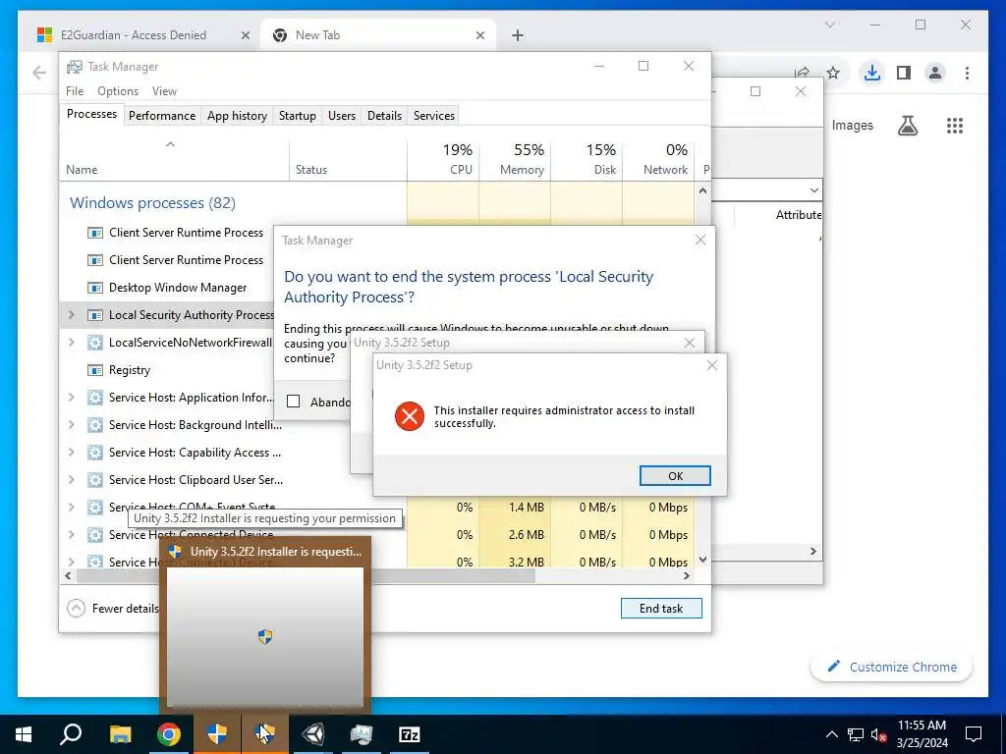Switch to the Performance tab
This screenshot has height=754, width=1006.
coord(162,116)
